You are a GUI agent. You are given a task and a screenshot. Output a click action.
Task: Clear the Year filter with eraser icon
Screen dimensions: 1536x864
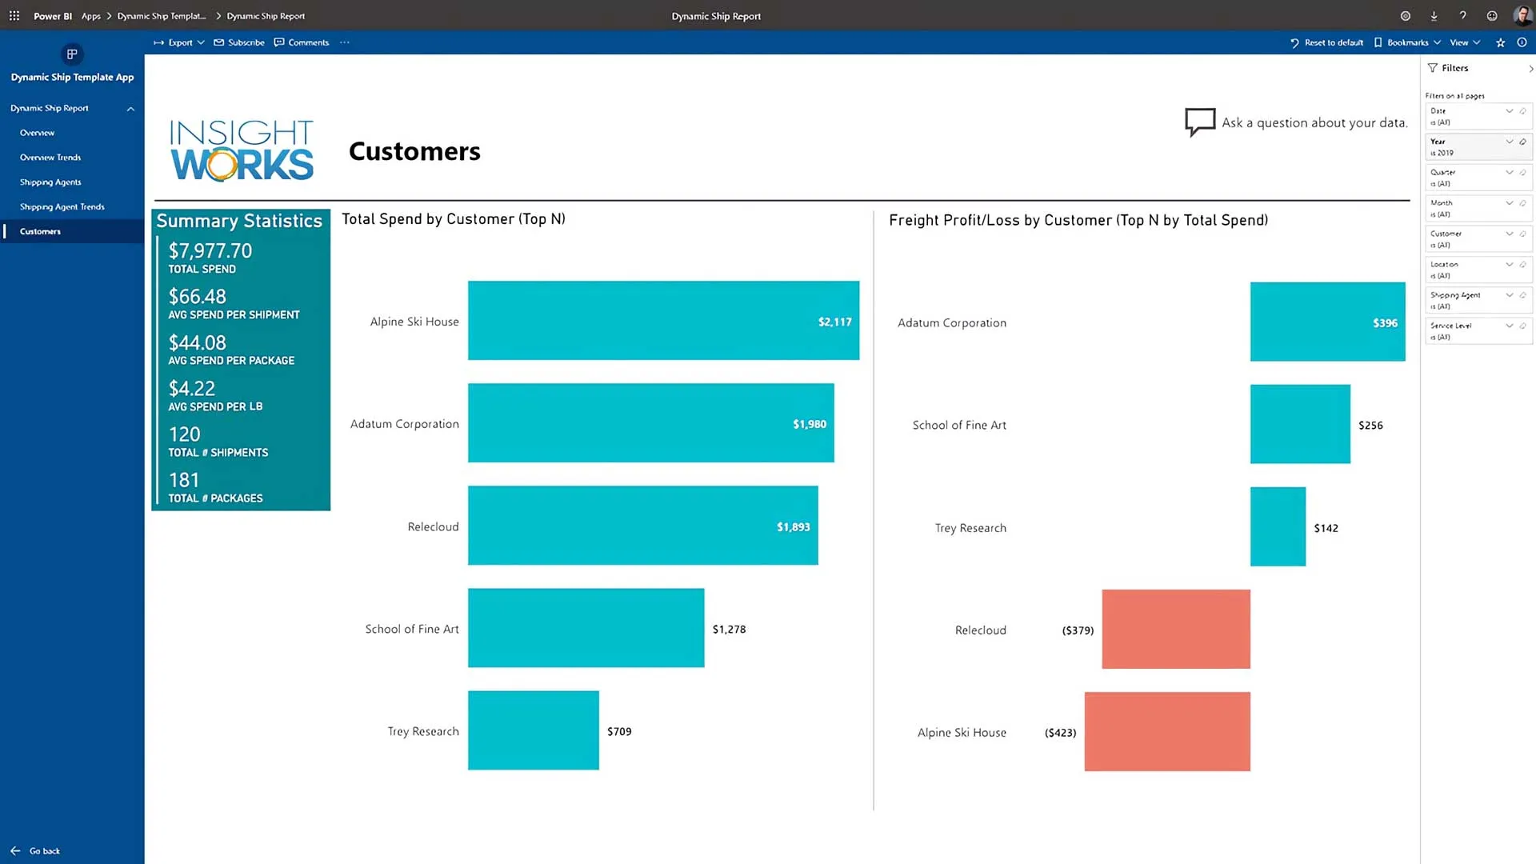[x=1523, y=142]
